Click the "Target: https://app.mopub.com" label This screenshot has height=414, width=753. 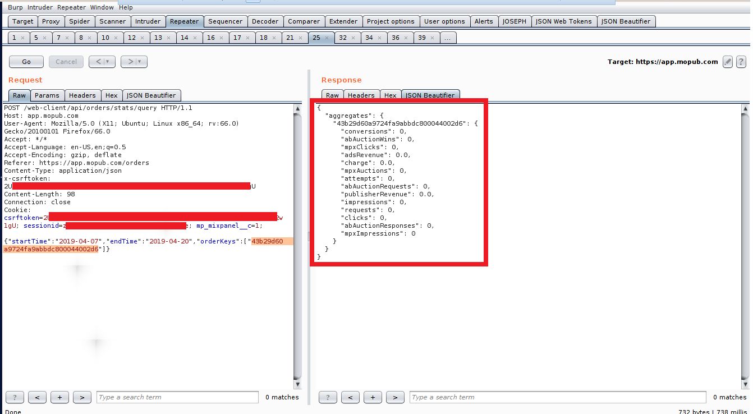coord(663,62)
